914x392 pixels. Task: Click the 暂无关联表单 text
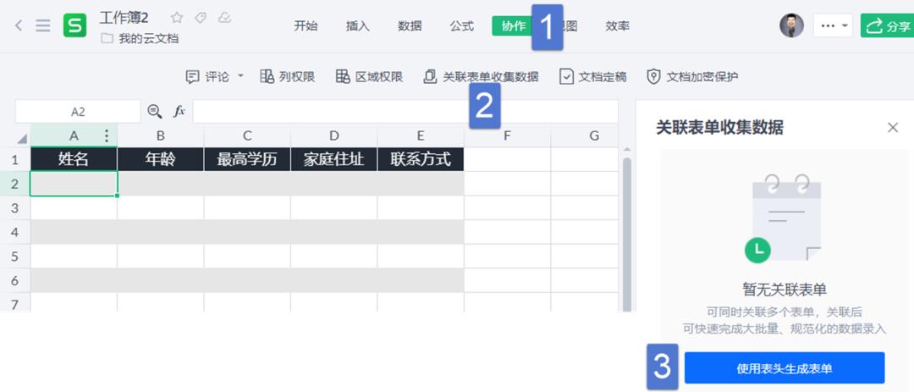(x=785, y=290)
